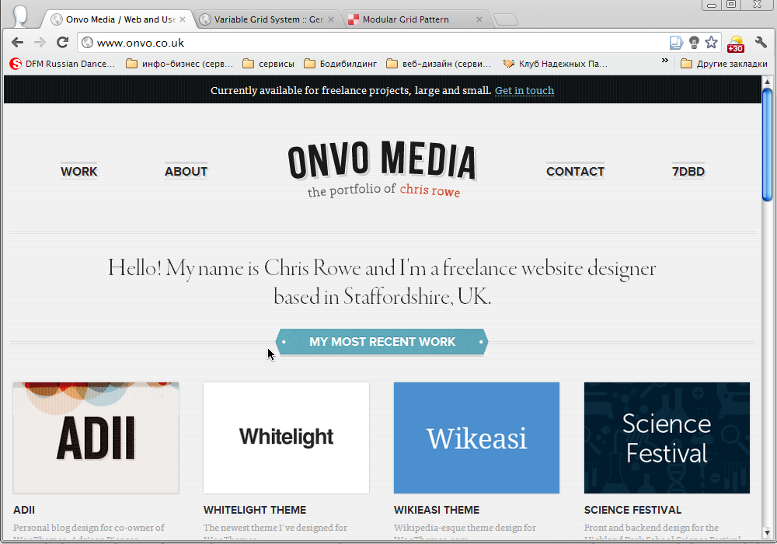Click the ADII project title
This screenshot has height=544, width=777.
point(24,510)
